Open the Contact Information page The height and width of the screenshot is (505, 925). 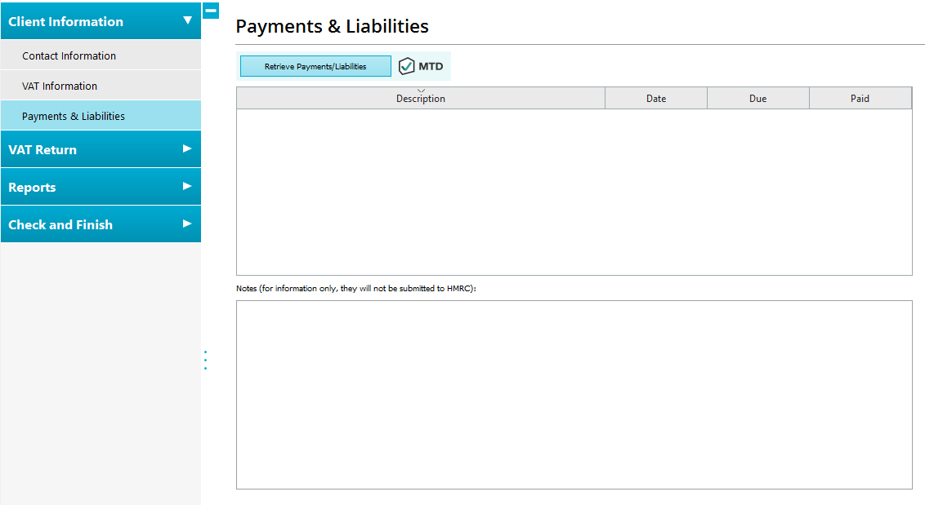[69, 55]
